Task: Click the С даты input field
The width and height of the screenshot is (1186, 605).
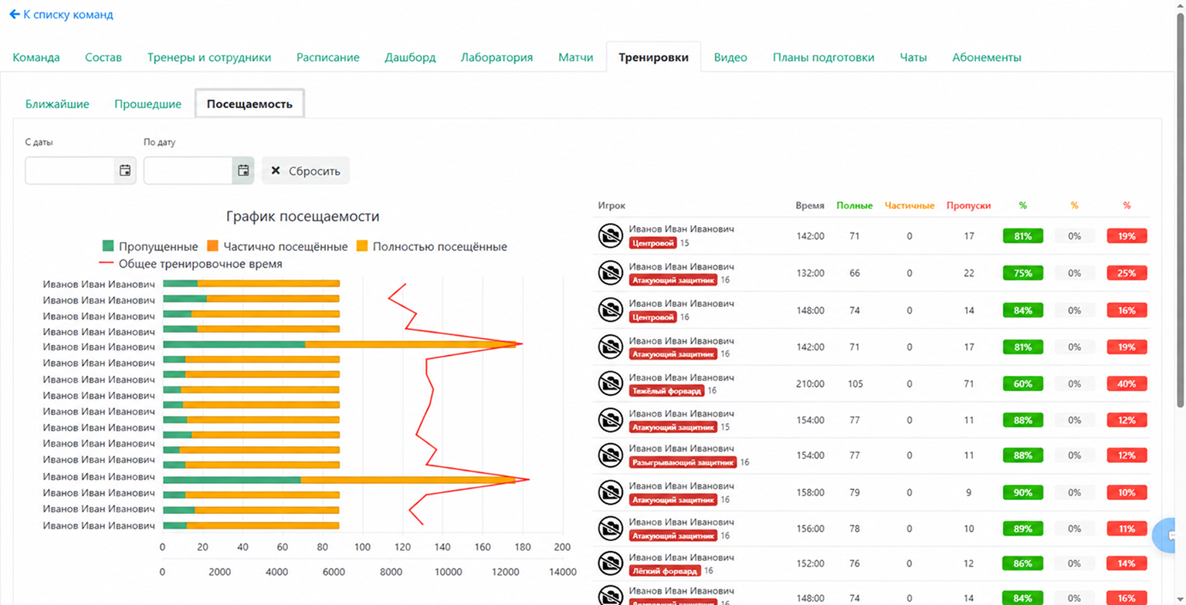Action: coord(70,171)
